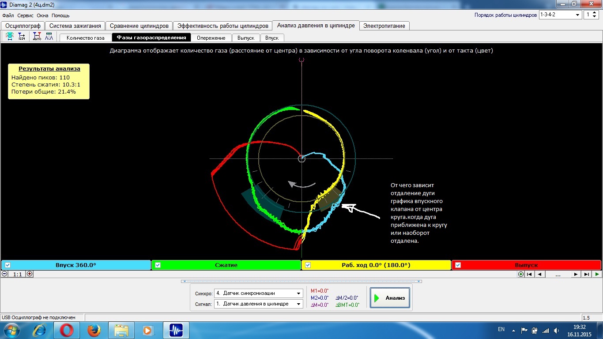Step back one frame
This screenshot has width=603, height=339.
pyautogui.click(x=540, y=274)
